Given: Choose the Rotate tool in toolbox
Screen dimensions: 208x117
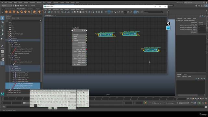Looking at the screenshot, I should [x=2, y=34].
